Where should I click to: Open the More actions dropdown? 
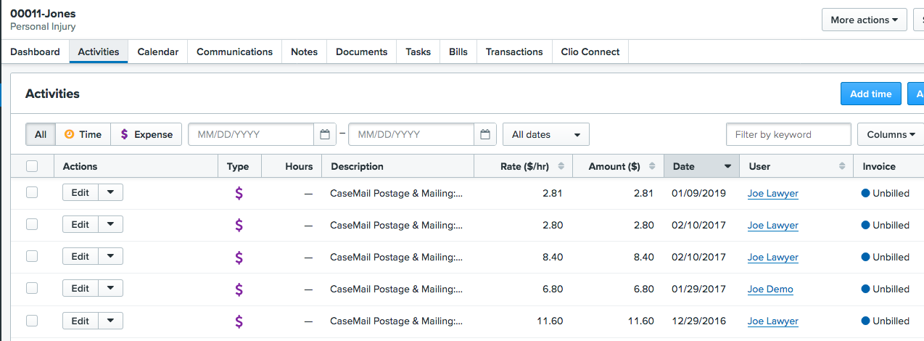864,20
